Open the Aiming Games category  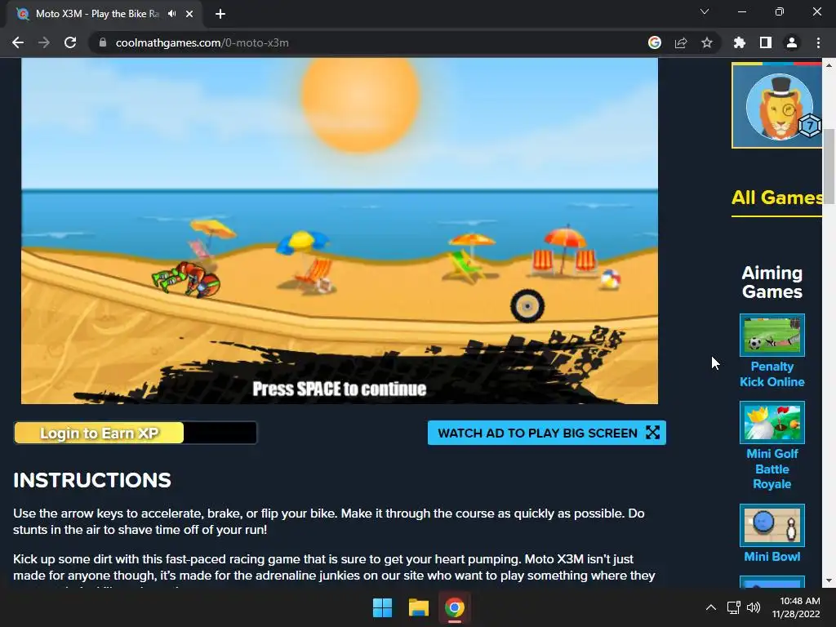tap(772, 282)
